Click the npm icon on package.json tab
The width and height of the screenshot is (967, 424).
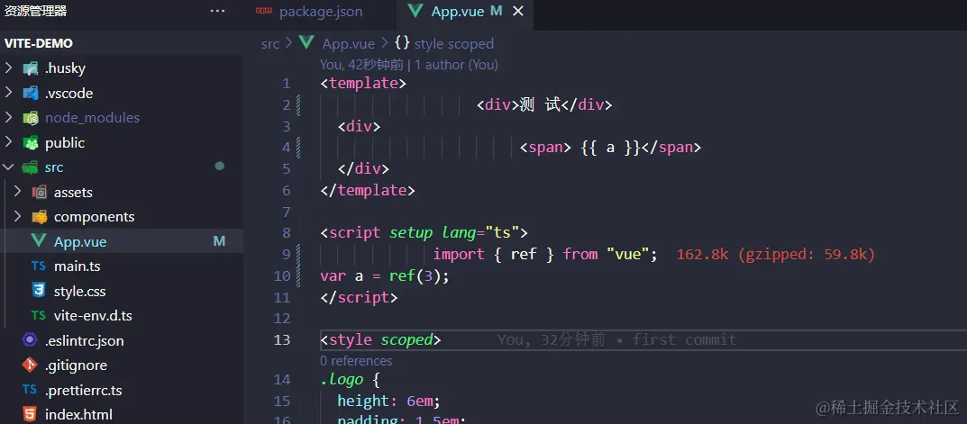(x=265, y=11)
